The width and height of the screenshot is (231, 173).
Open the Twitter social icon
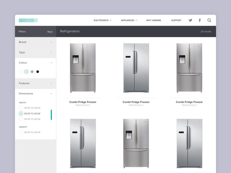[x=190, y=20]
